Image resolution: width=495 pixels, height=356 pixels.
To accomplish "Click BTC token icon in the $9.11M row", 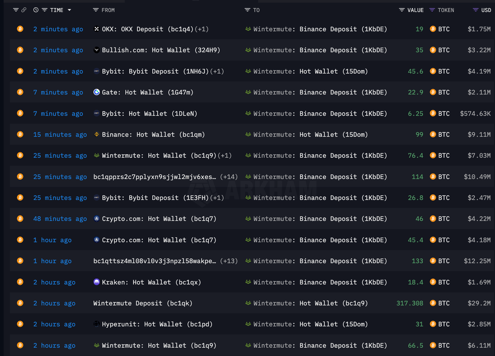I will pyautogui.click(x=433, y=134).
